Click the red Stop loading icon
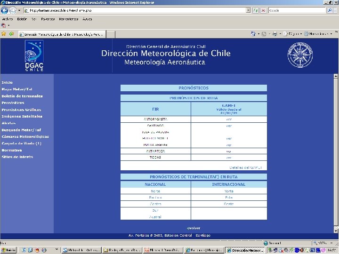Image resolution: width=339 pixels, height=254 pixels. (x=263, y=10)
